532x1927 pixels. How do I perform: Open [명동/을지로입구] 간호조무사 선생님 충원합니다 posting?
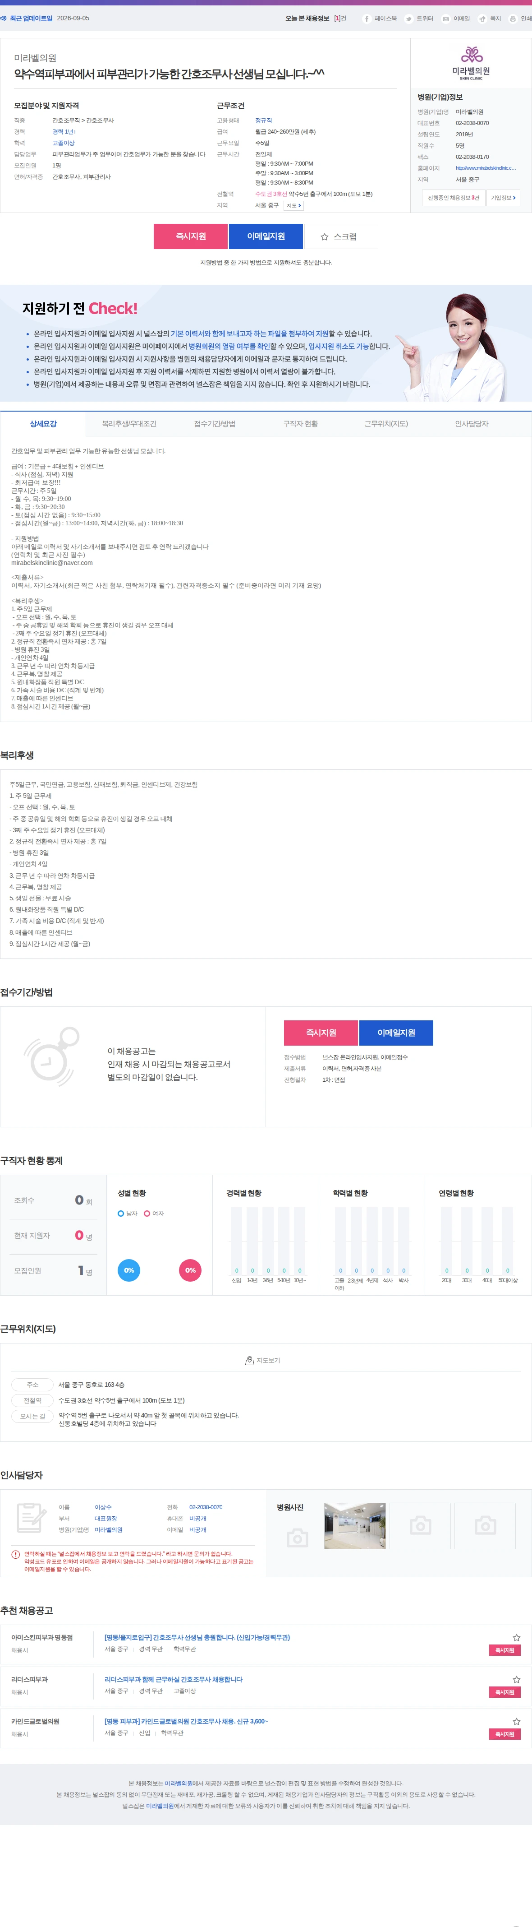coord(197,1638)
